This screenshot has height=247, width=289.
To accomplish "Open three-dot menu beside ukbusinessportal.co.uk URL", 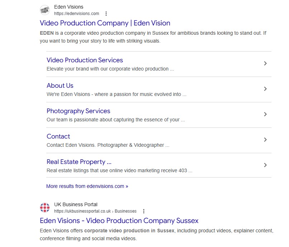I will (x=144, y=211).
